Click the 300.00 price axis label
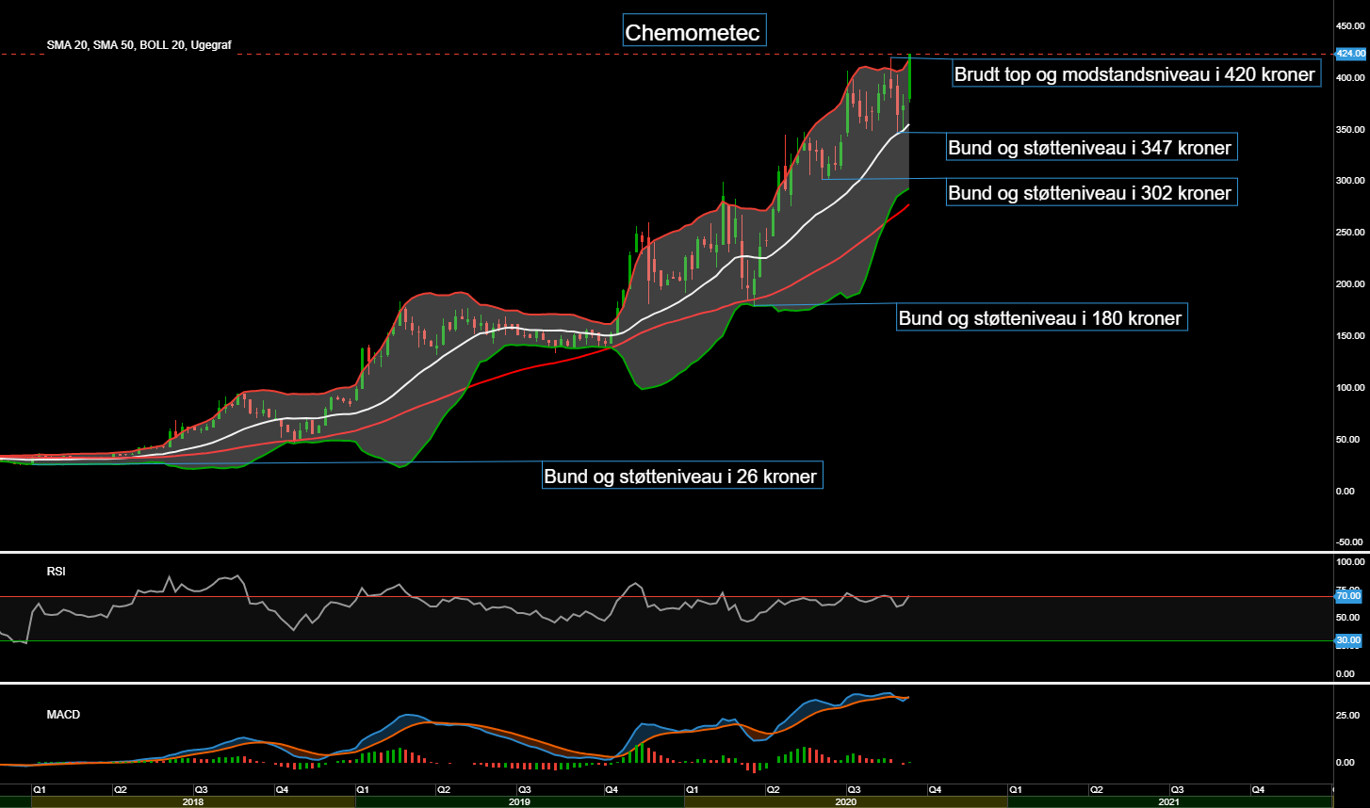The height and width of the screenshot is (808, 1370). 1350,180
